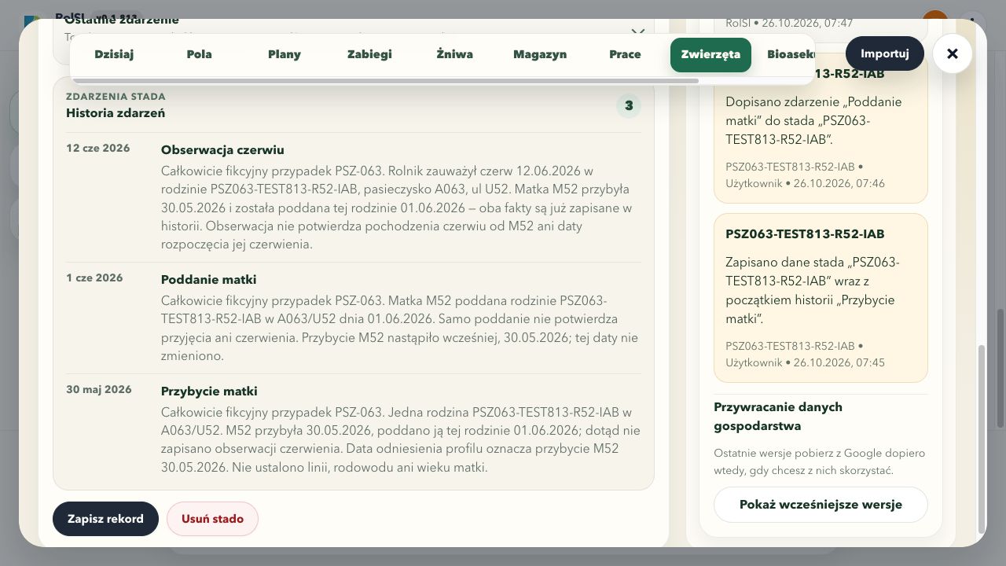This screenshot has height=566, width=1006.
Task: Click the Usuń stado button
Action: [x=212, y=519]
